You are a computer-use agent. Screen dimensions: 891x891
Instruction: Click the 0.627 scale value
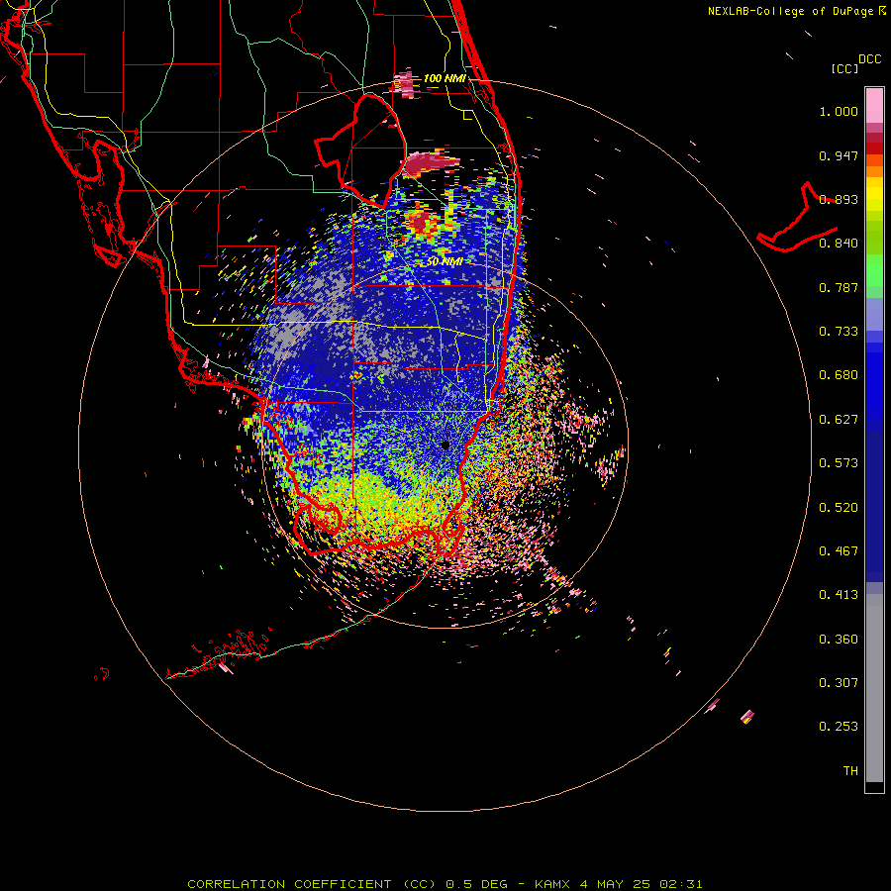839,420
